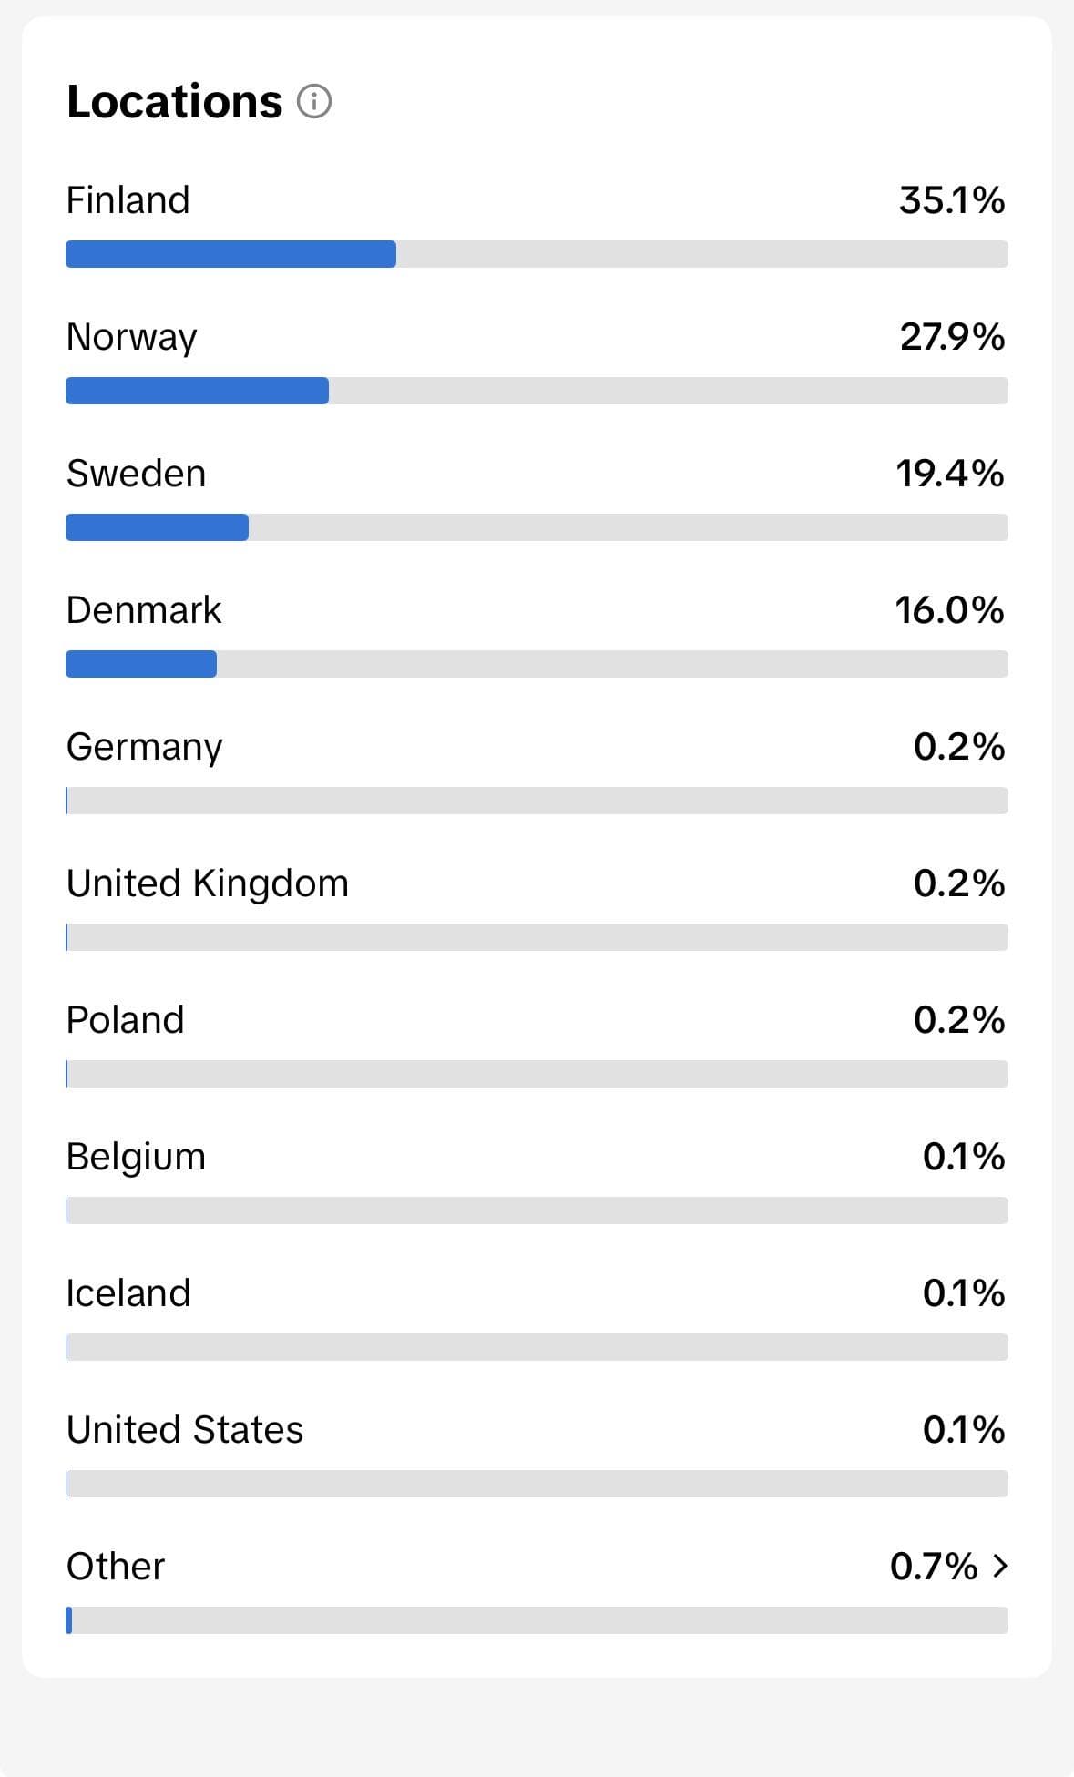The image size is (1074, 1777).
Task: Click the Poland bar track
Action: (537, 1074)
